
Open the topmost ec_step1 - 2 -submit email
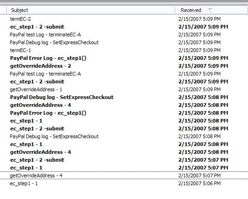click(x=124, y=27)
